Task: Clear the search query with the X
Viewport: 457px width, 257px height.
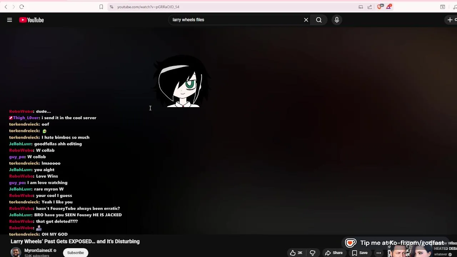Action: tap(306, 20)
